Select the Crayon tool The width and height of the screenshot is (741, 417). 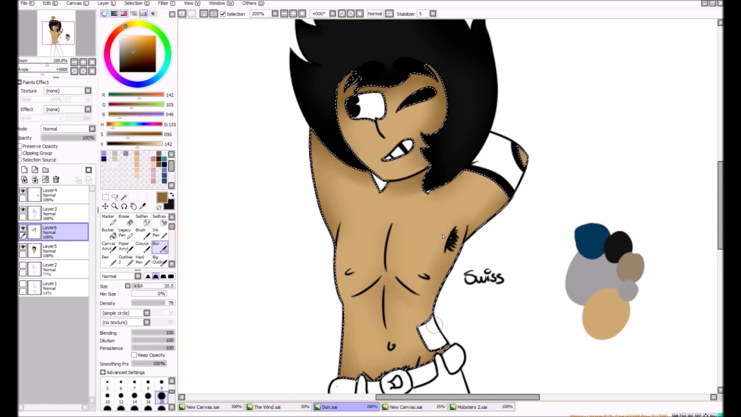[x=142, y=247]
